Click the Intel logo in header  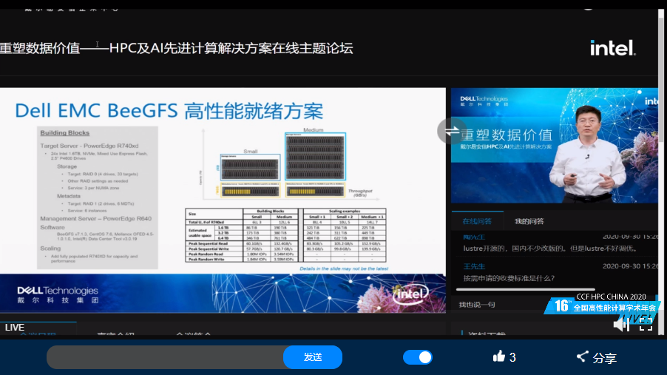pyautogui.click(x=612, y=48)
